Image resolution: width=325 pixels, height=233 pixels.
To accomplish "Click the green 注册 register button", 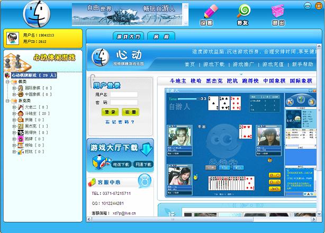I will click(130, 112).
